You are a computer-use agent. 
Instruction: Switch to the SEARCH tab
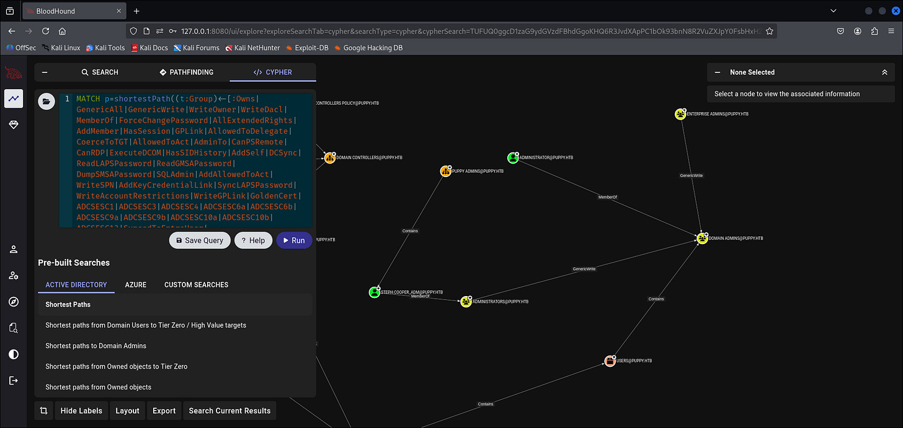(x=100, y=72)
